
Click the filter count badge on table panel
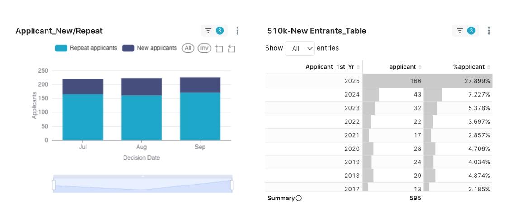(471, 31)
